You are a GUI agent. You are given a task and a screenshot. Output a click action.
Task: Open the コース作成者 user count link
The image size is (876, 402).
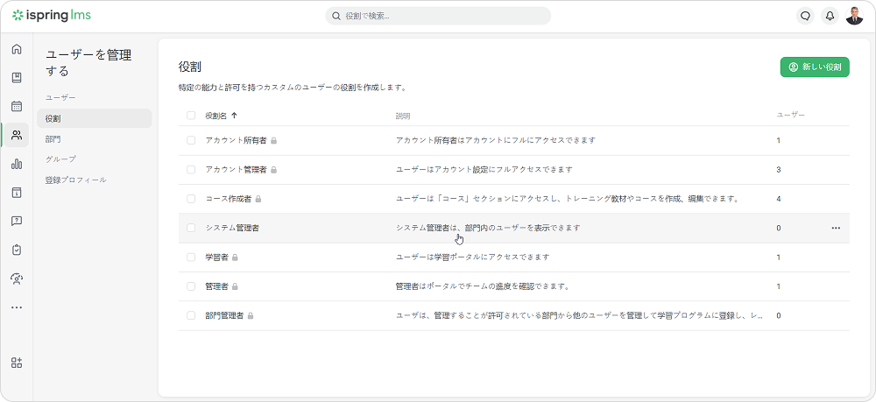tap(778, 199)
